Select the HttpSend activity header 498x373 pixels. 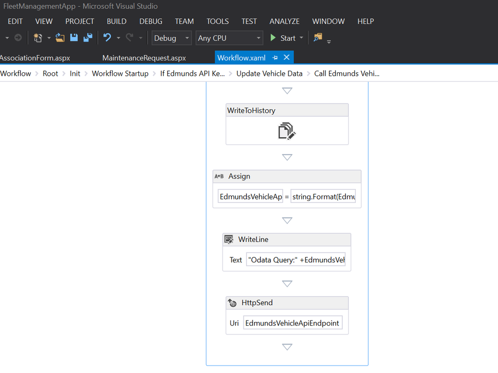pyautogui.click(x=287, y=303)
